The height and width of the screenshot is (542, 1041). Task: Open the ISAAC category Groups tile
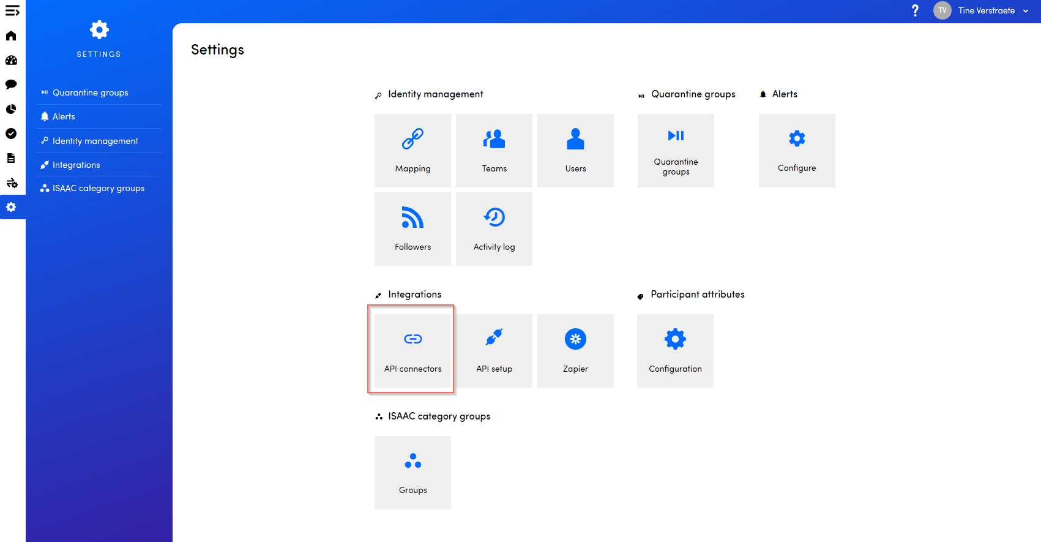coord(412,472)
